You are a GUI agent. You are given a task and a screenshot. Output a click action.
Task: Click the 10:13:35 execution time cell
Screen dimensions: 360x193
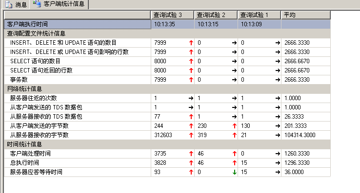tap(172, 24)
